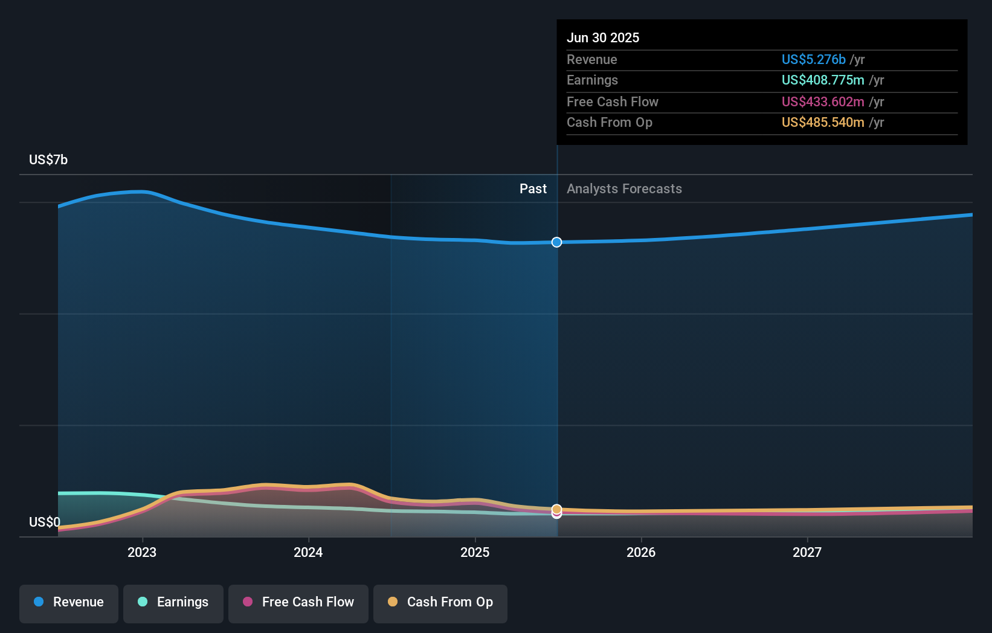The width and height of the screenshot is (992, 633).
Task: Click the blue Revenue legend dot
Action: (39, 602)
